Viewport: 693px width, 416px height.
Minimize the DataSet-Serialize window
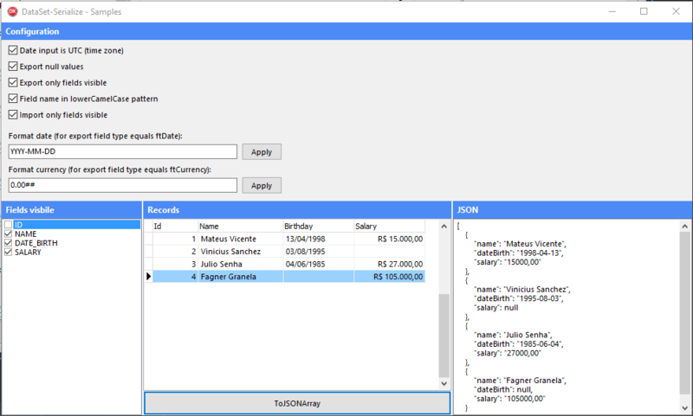click(x=612, y=11)
